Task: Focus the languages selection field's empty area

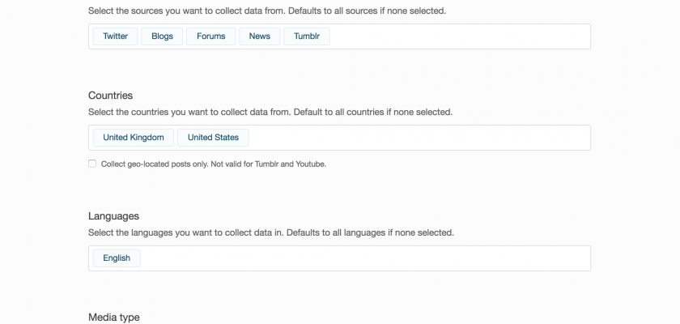Action: pyautogui.click(x=364, y=258)
